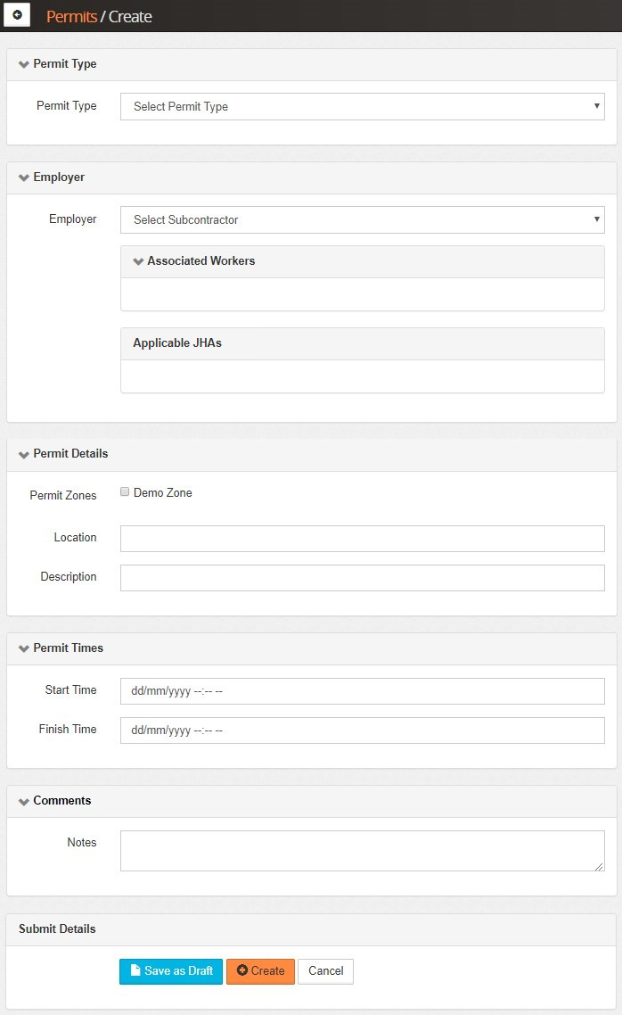
Task: Open the Select Permit Type dropdown
Action: coord(362,106)
